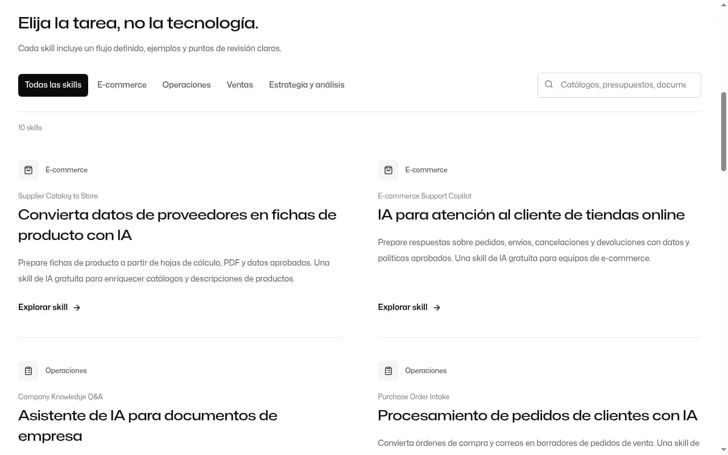Click the clipboard icon above Company Knowledge Q&A
728x455 pixels.
28,371
